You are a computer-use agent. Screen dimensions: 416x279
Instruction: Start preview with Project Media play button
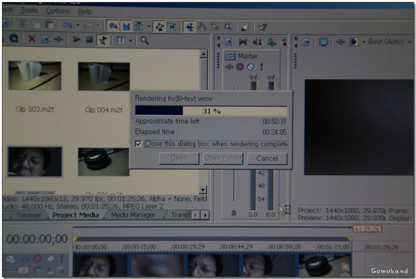coord(77,40)
